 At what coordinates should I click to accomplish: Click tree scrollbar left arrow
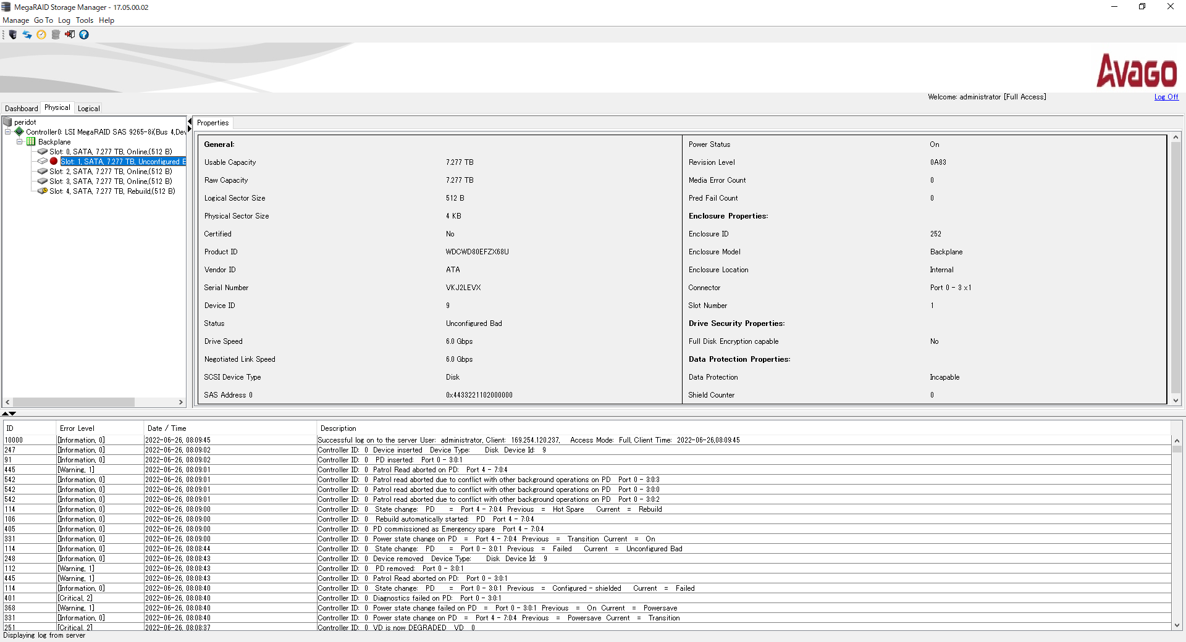[7, 402]
